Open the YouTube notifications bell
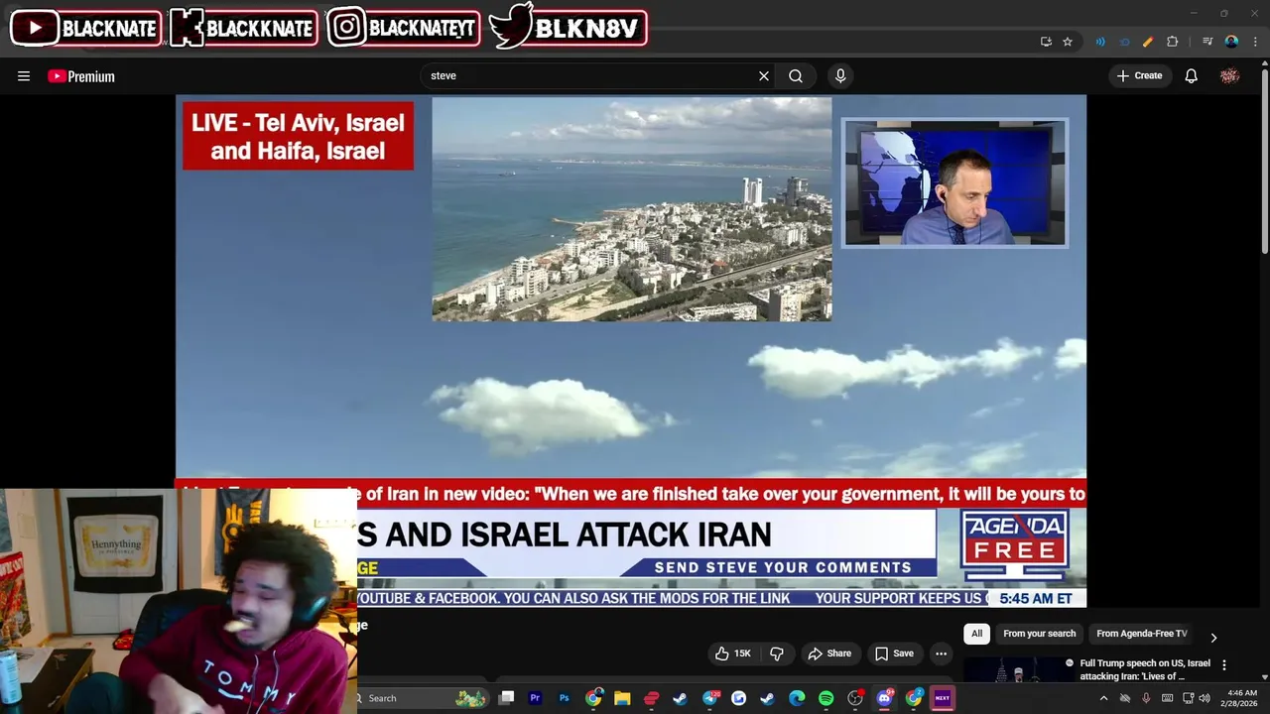Screen dimensions: 1270x714 (x=1192, y=75)
